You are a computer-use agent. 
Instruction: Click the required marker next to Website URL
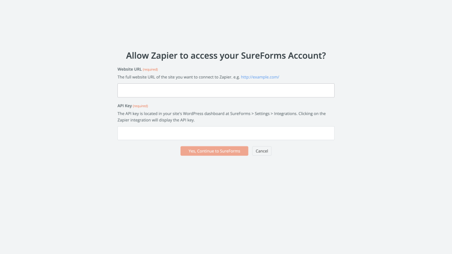(151, 69)
